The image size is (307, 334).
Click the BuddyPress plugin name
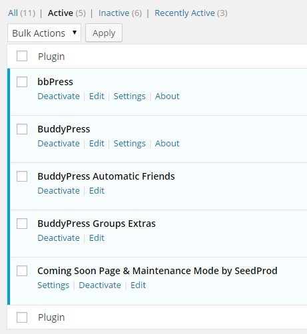(x=64, y=129)
